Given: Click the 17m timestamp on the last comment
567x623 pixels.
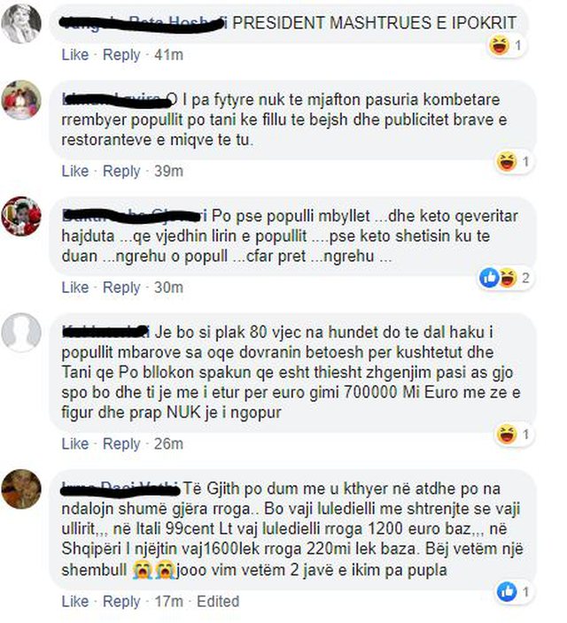Looking at the screenshot, I should (168, 601).
